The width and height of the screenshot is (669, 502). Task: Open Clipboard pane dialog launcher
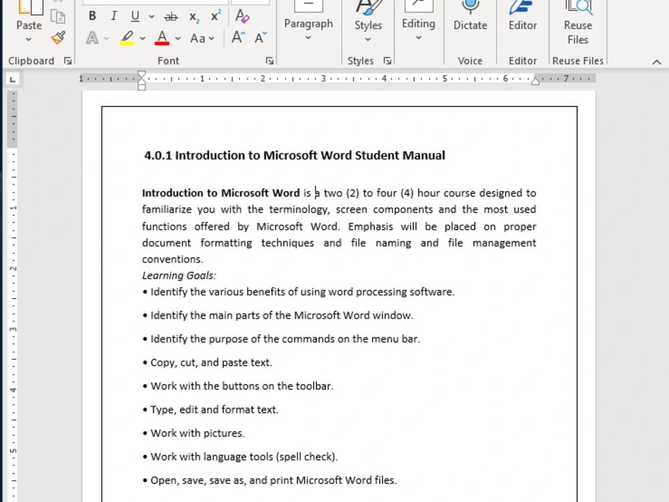(68, 61)
